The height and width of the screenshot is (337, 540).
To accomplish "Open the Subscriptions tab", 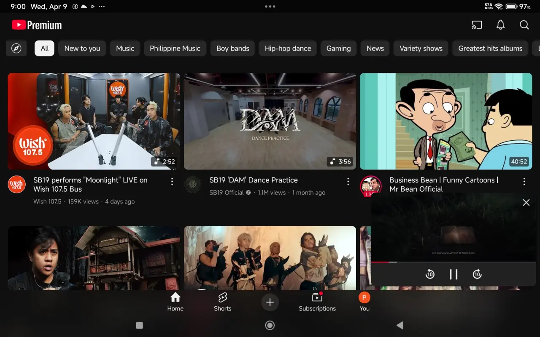I will [x=317, y=302].
